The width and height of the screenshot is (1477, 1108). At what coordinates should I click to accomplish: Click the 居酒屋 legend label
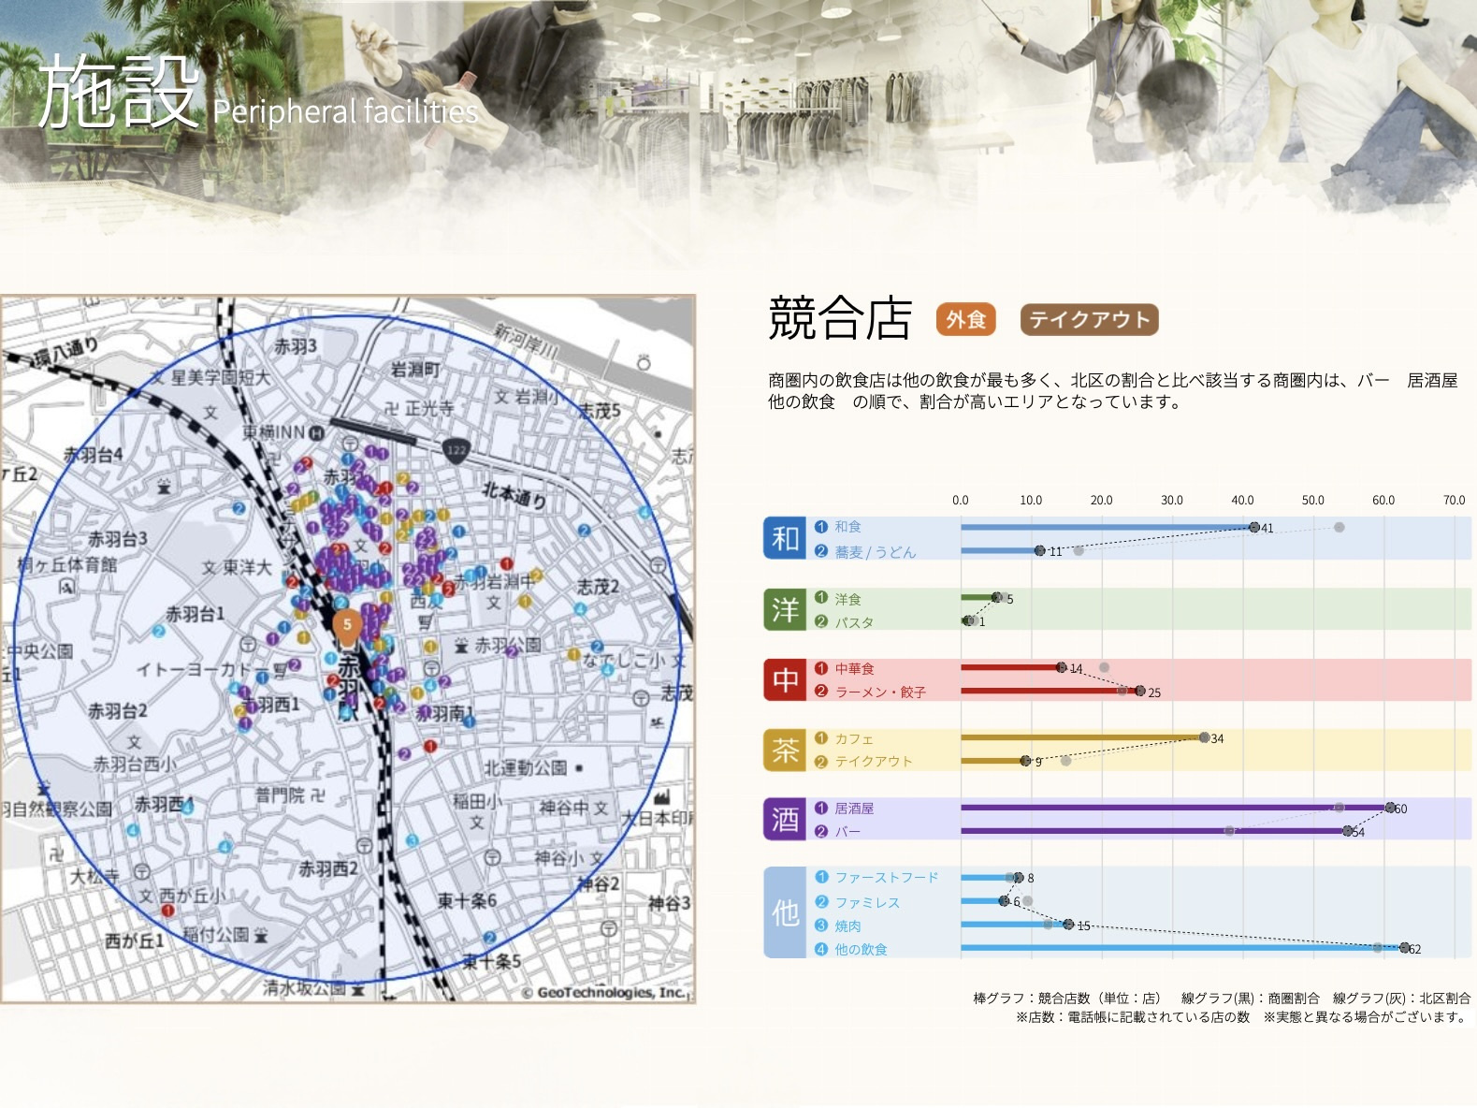[854, 809]
